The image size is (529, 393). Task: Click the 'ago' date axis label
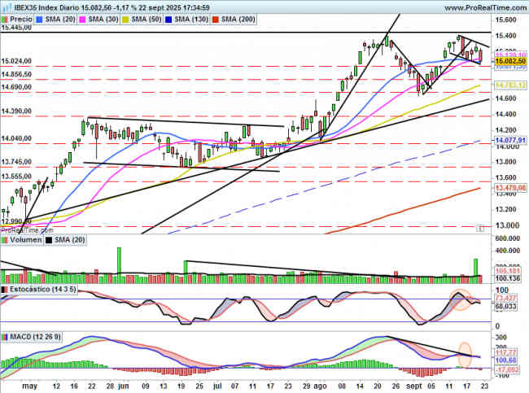tap(320, 386)
